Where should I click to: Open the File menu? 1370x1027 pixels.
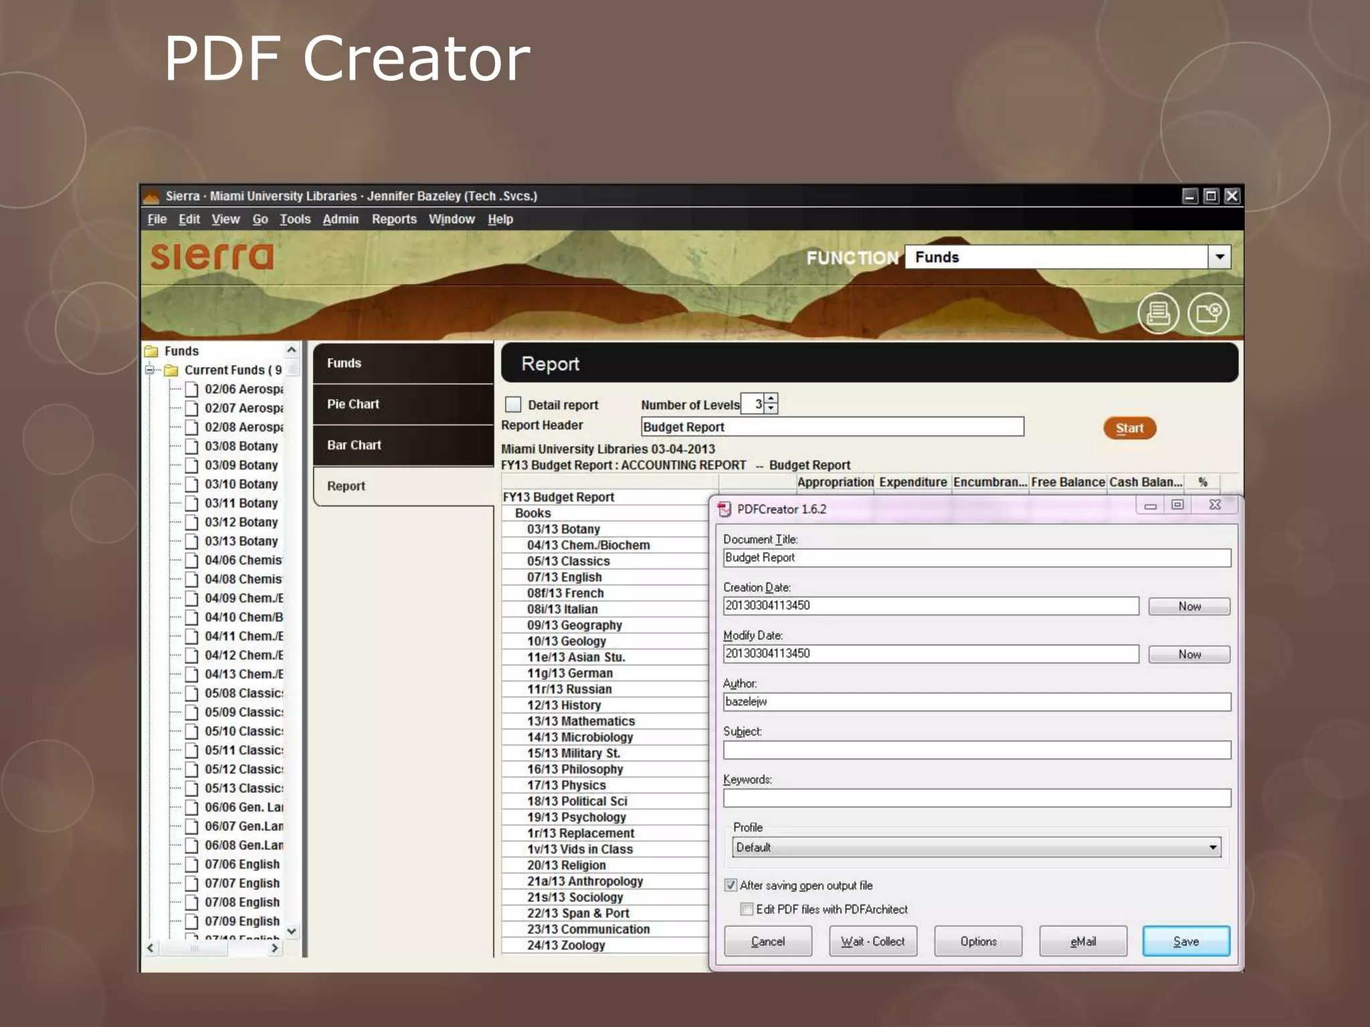[157, 219]
